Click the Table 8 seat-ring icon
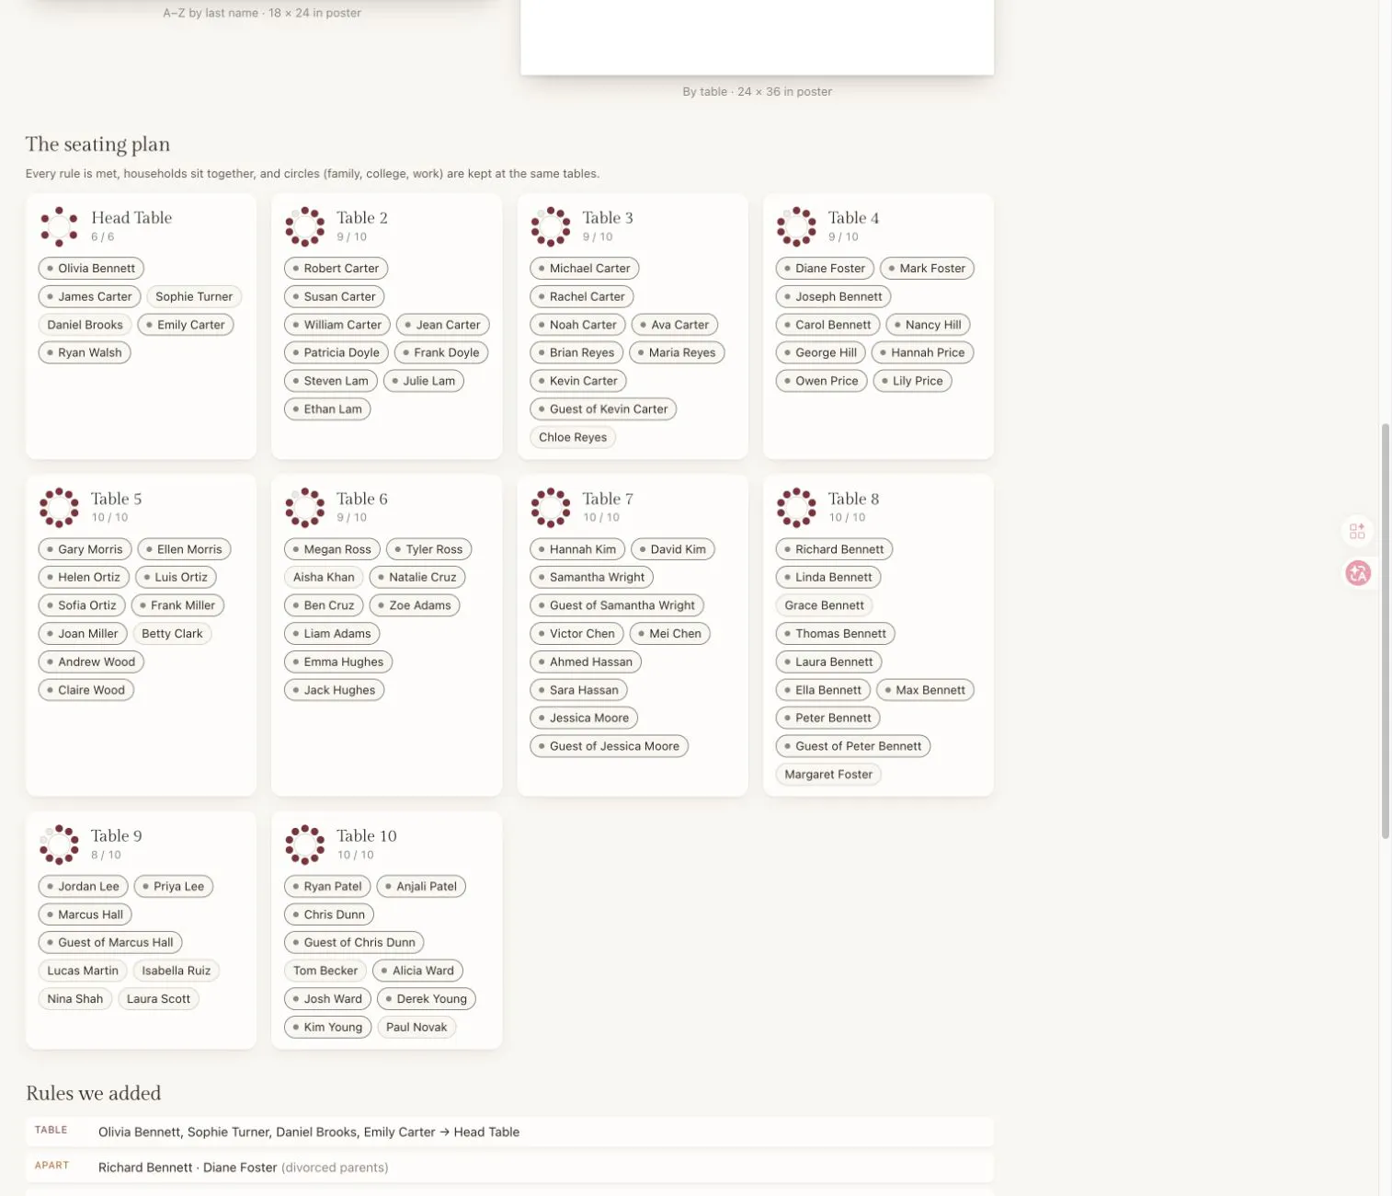This screenshot has width=1392, height=1196. 796,507
